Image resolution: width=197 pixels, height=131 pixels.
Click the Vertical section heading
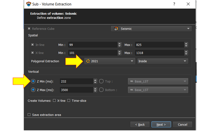33,72
